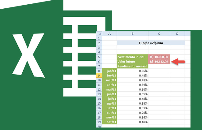The height and width of the screenshot is (130, 202).
Task: Select column D header
Action: (177, 34)
